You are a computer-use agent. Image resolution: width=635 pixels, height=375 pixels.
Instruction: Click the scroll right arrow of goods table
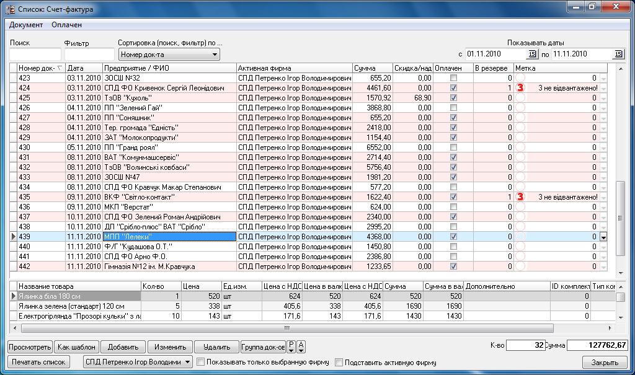[610, 328]
